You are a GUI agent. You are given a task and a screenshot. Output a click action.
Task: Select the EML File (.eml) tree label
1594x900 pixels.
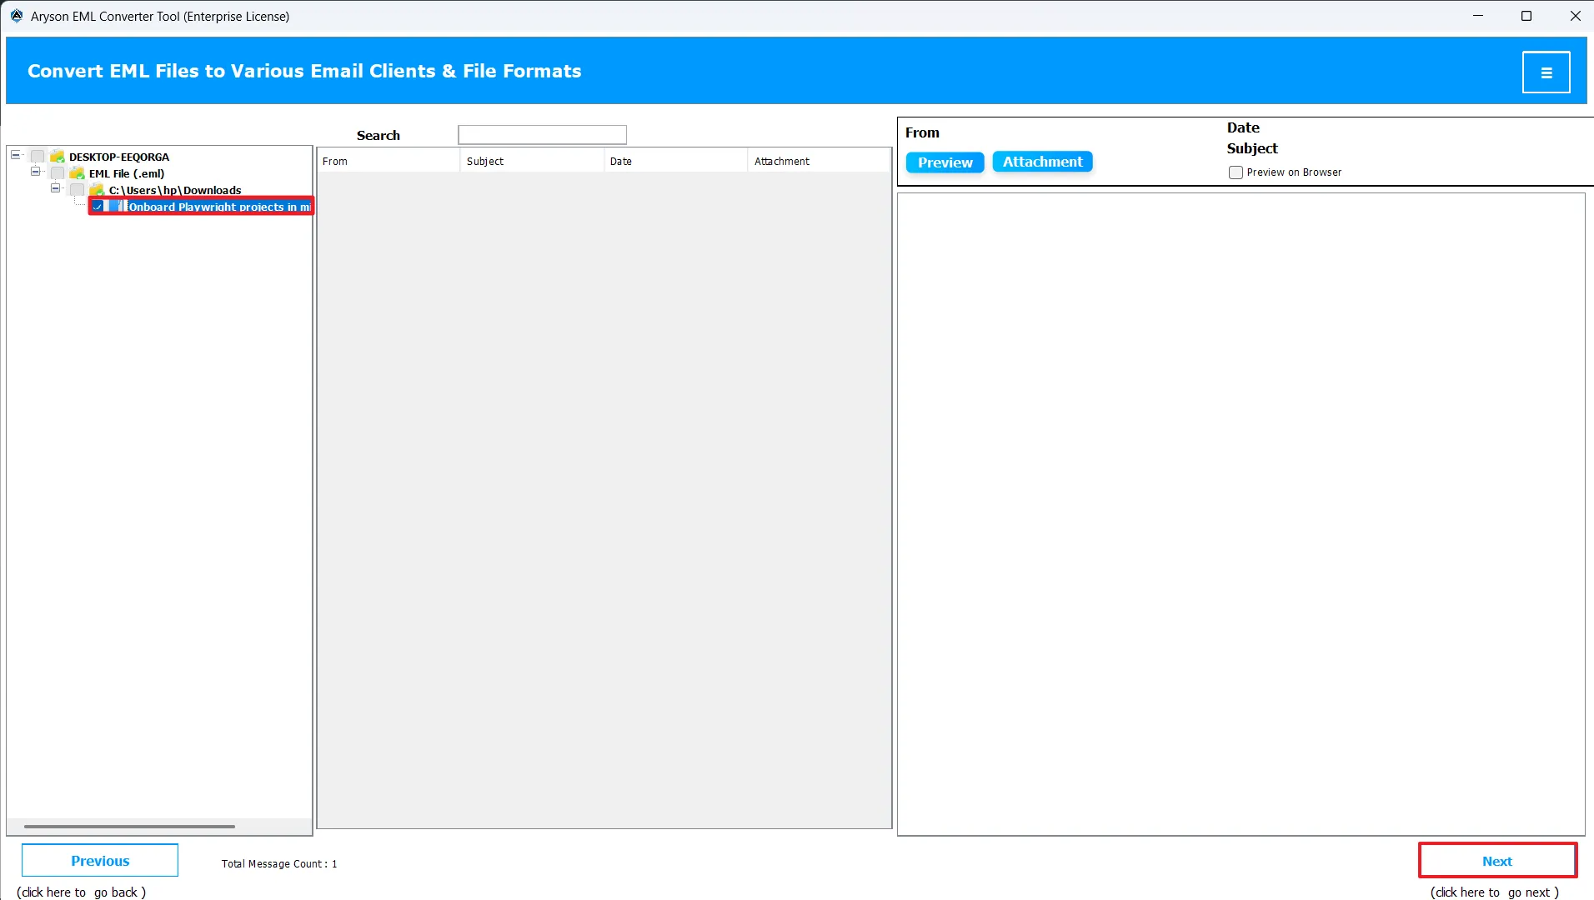(x=127, y=173)
